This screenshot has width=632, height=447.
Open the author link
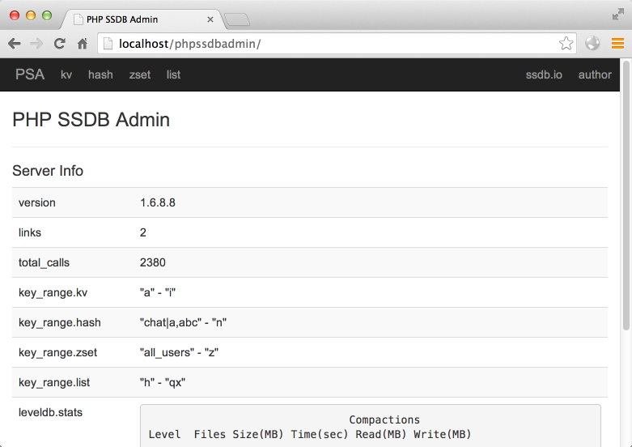click(x=595, y=74)
